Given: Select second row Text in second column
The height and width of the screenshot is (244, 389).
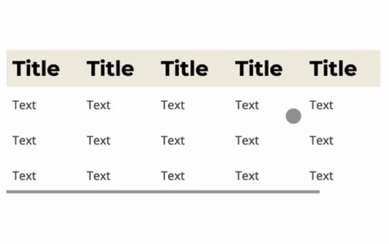Looking at the screenshot, I should (x=98, y=140).
